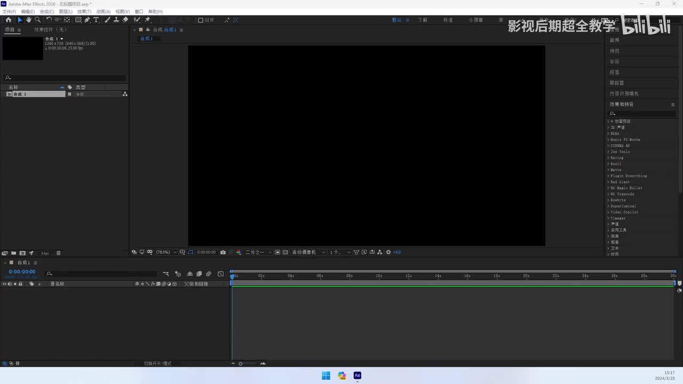683x384 pixels.
Task: Click the trash delete icon in Project panel
Action: tap(59, 253)
